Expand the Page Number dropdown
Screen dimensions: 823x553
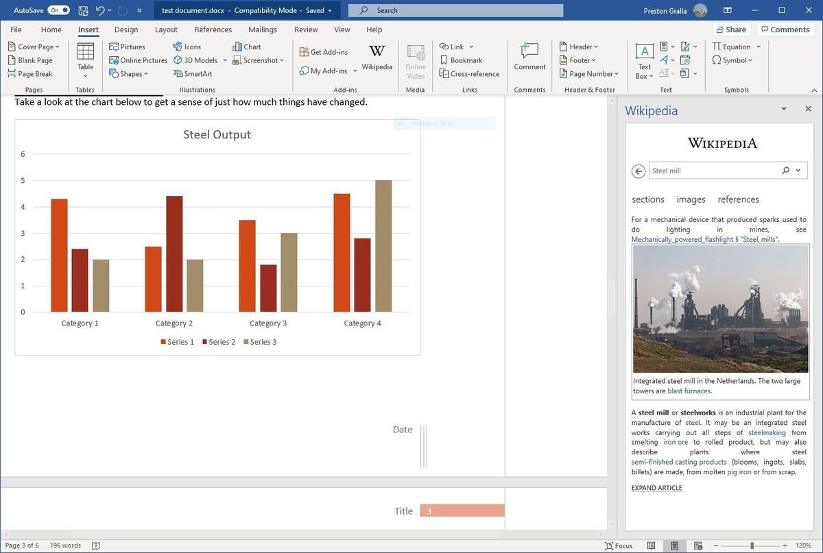tap(589, 74)
